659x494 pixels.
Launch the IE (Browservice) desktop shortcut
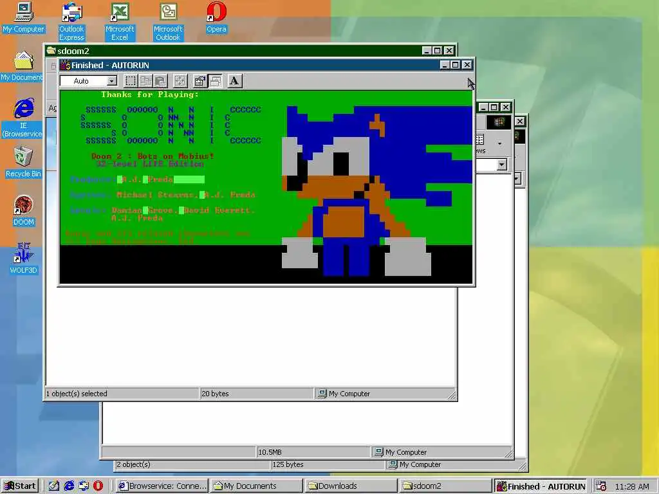click(x=23, y=118)
